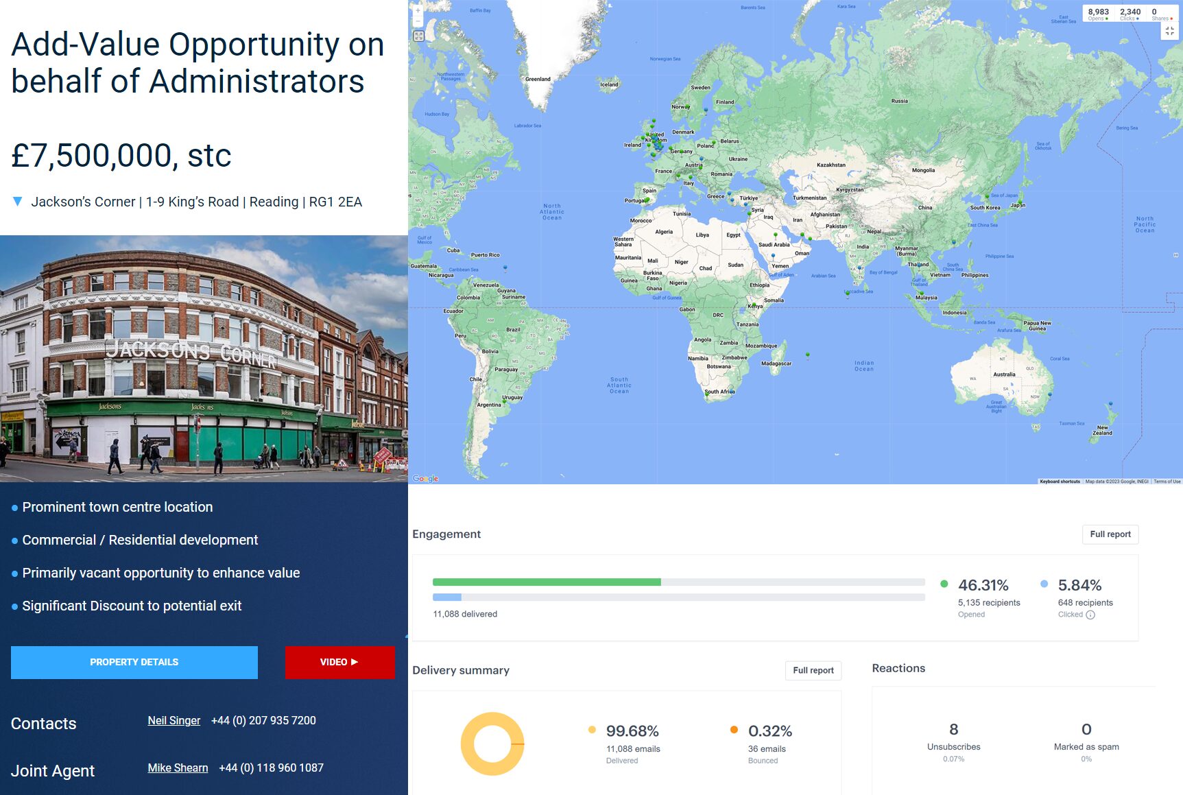Click the Jackson's Corner King's Road address line
Image resolution: width=1183 pixels, height=795 pixels.
pyautogui.click(x=196, y=202)
